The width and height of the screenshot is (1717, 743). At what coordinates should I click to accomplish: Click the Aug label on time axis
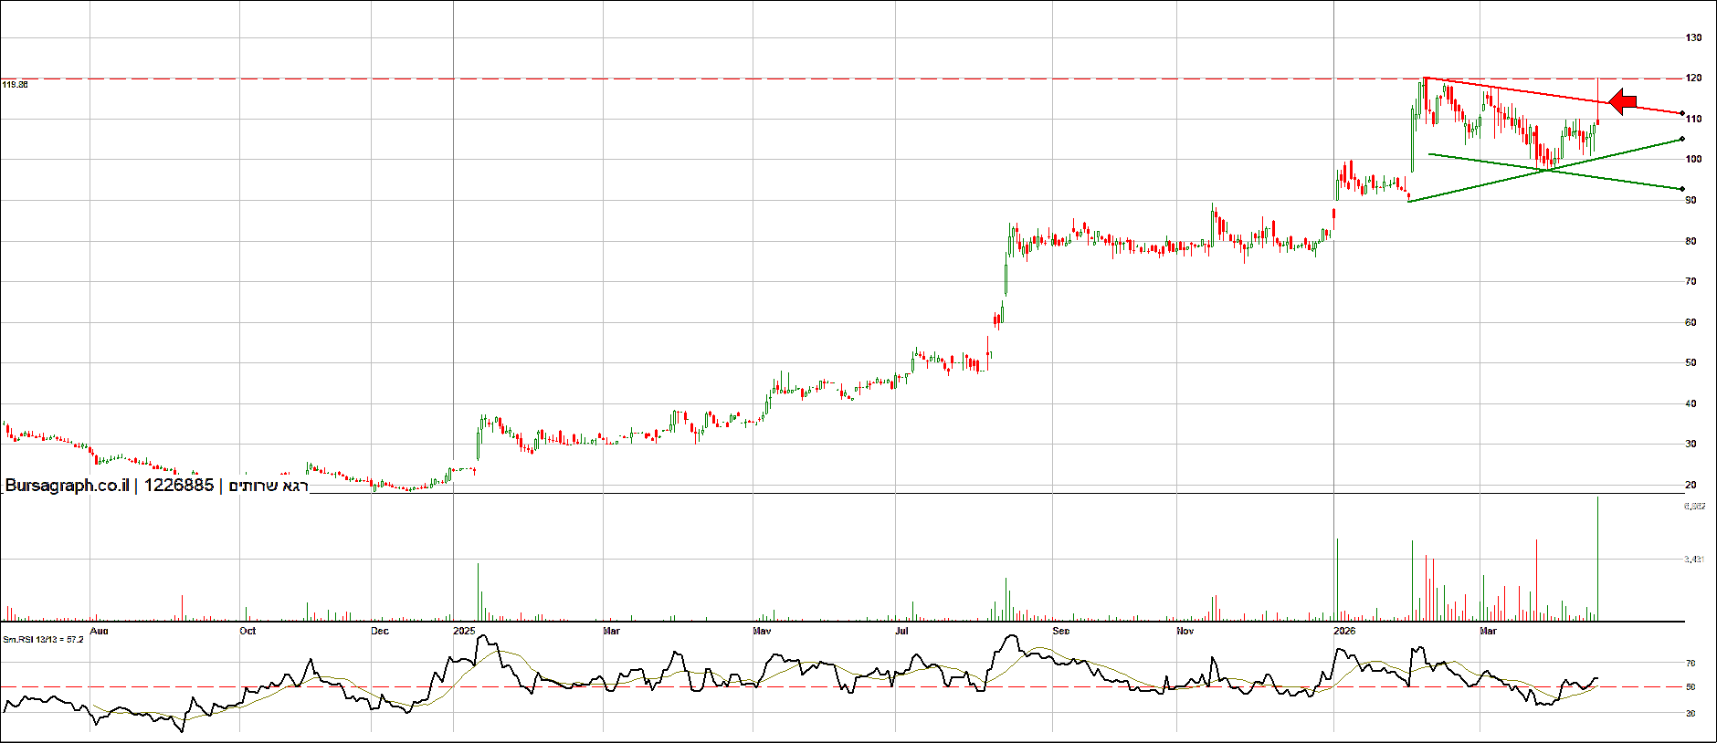(x=100, y=631)
